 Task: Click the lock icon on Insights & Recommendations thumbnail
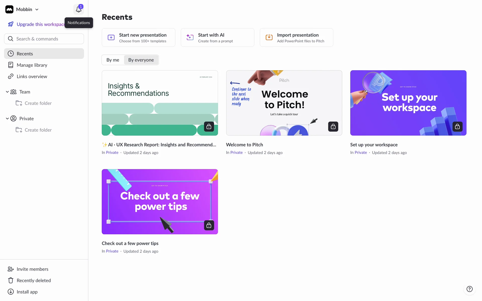(x=209, y=127)
